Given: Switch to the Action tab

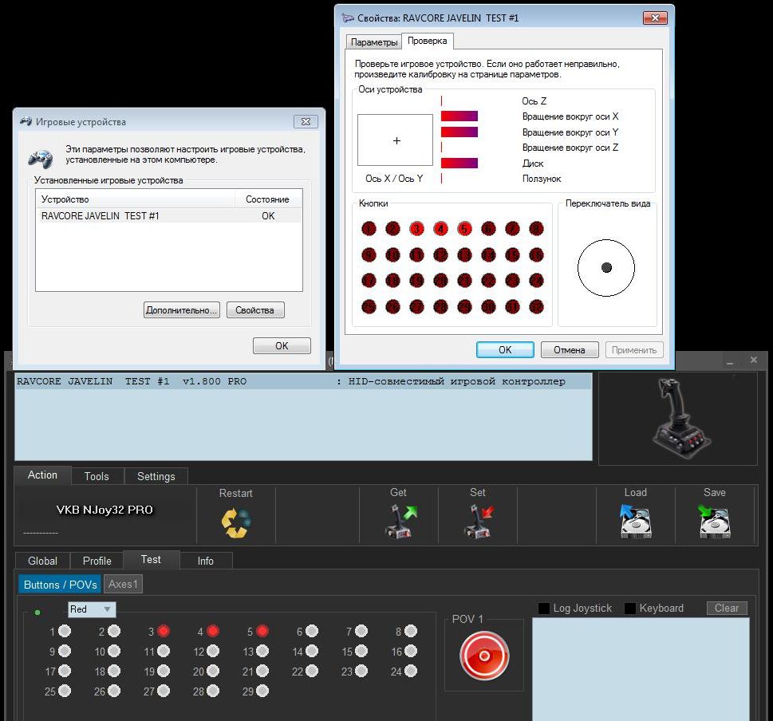Looking at the screenshot, I should coord(42,475).
